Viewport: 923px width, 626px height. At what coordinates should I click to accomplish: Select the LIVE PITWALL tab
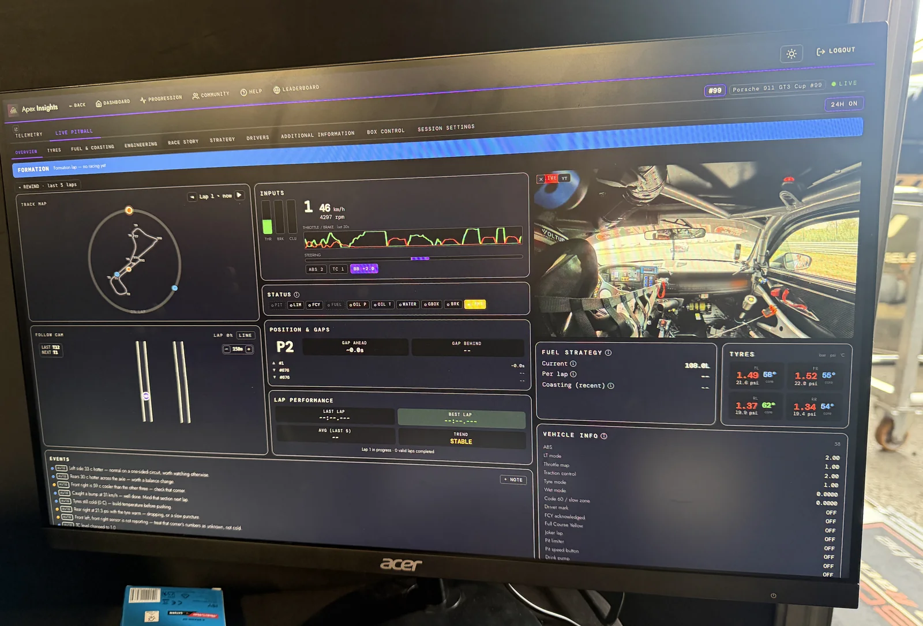74,132
